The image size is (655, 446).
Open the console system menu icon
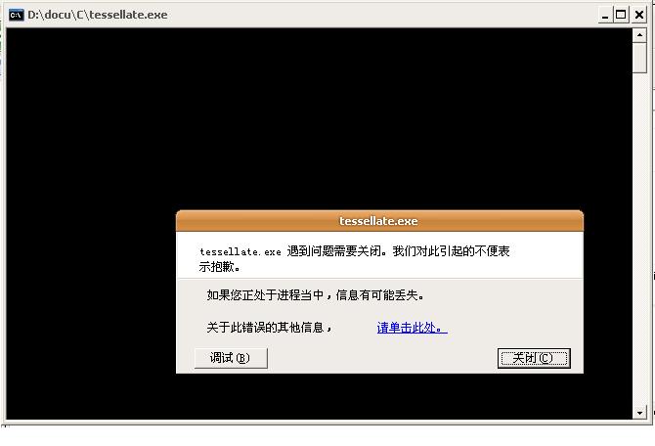(17, 15)
